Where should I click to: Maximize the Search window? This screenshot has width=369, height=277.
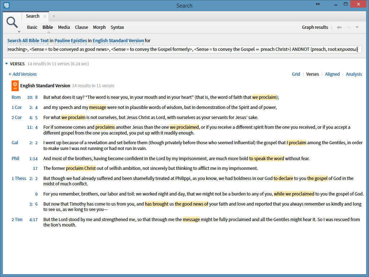point(346,4)
